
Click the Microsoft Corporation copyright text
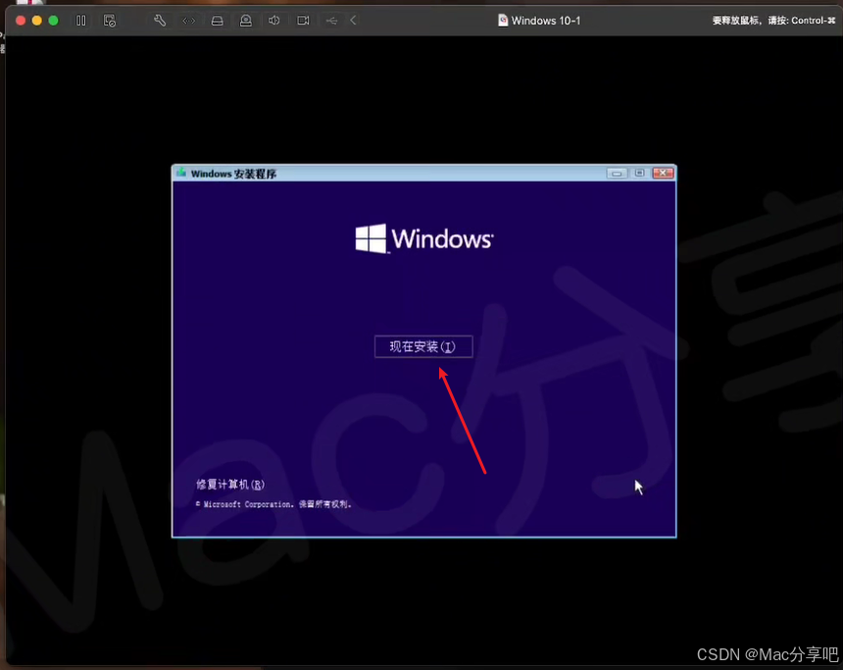coord(273,504)
